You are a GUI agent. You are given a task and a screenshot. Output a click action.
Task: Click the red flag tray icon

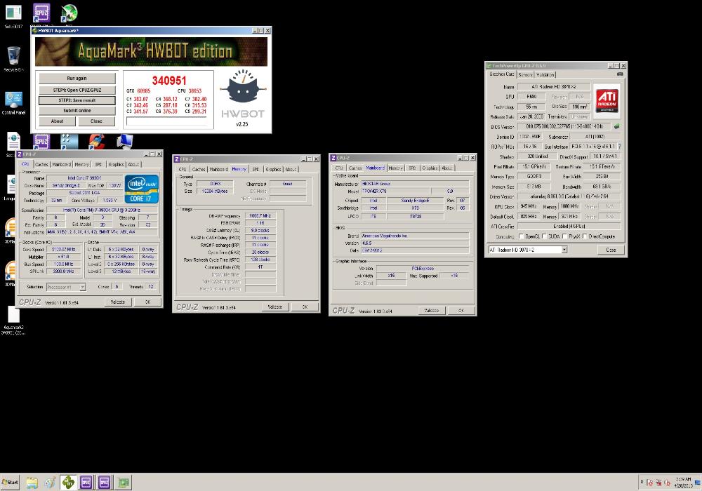pyautogui.click(x=649, y=483)
